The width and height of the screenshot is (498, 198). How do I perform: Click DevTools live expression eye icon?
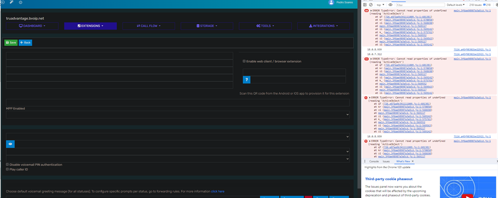click(x=390, y=5)
